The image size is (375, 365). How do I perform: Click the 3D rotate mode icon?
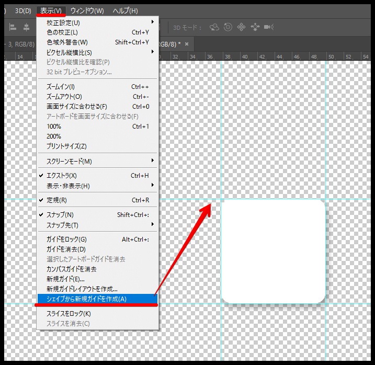click(x=214, y=27)
